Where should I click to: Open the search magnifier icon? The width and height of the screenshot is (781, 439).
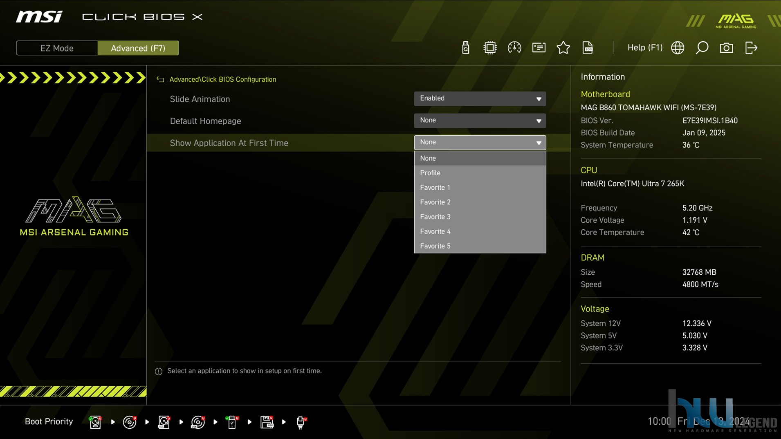point(702,48)
